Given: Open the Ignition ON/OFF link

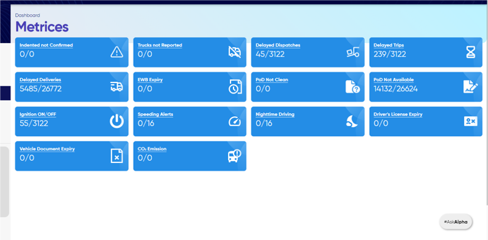Looking at the screenshot, I should tap(38, 114).
